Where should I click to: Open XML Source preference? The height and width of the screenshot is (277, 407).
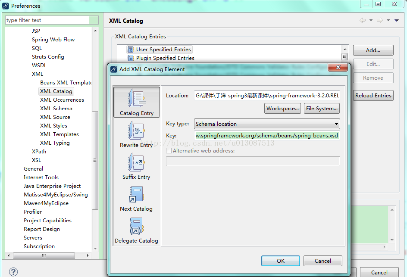(x=55, y=117)
